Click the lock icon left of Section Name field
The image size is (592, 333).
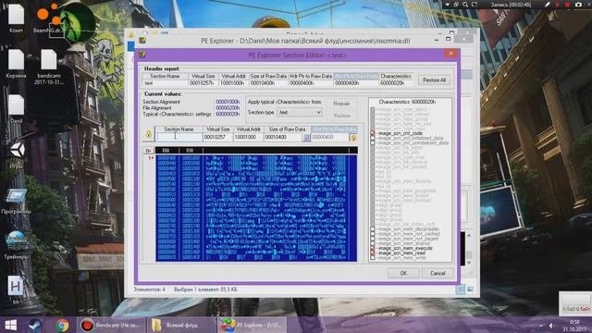point(148,135)
